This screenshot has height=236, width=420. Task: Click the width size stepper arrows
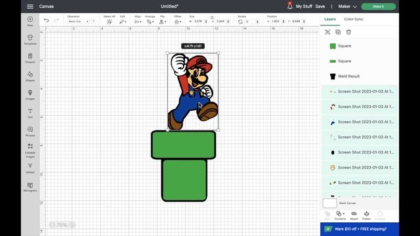206,22
